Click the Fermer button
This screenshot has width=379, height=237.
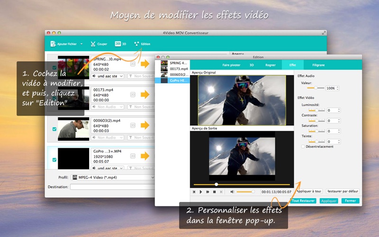click(x=351, y=201)
